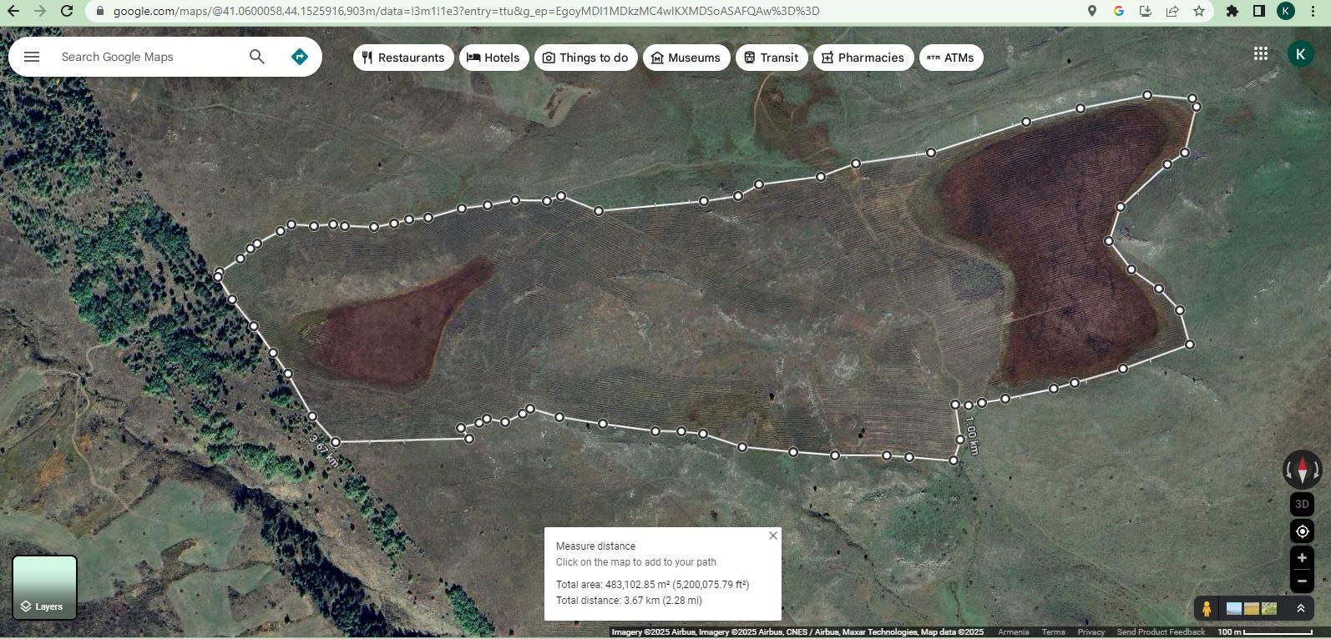Select the Restaurants category chip
The image size is (1331, 639).
(403, 58)
